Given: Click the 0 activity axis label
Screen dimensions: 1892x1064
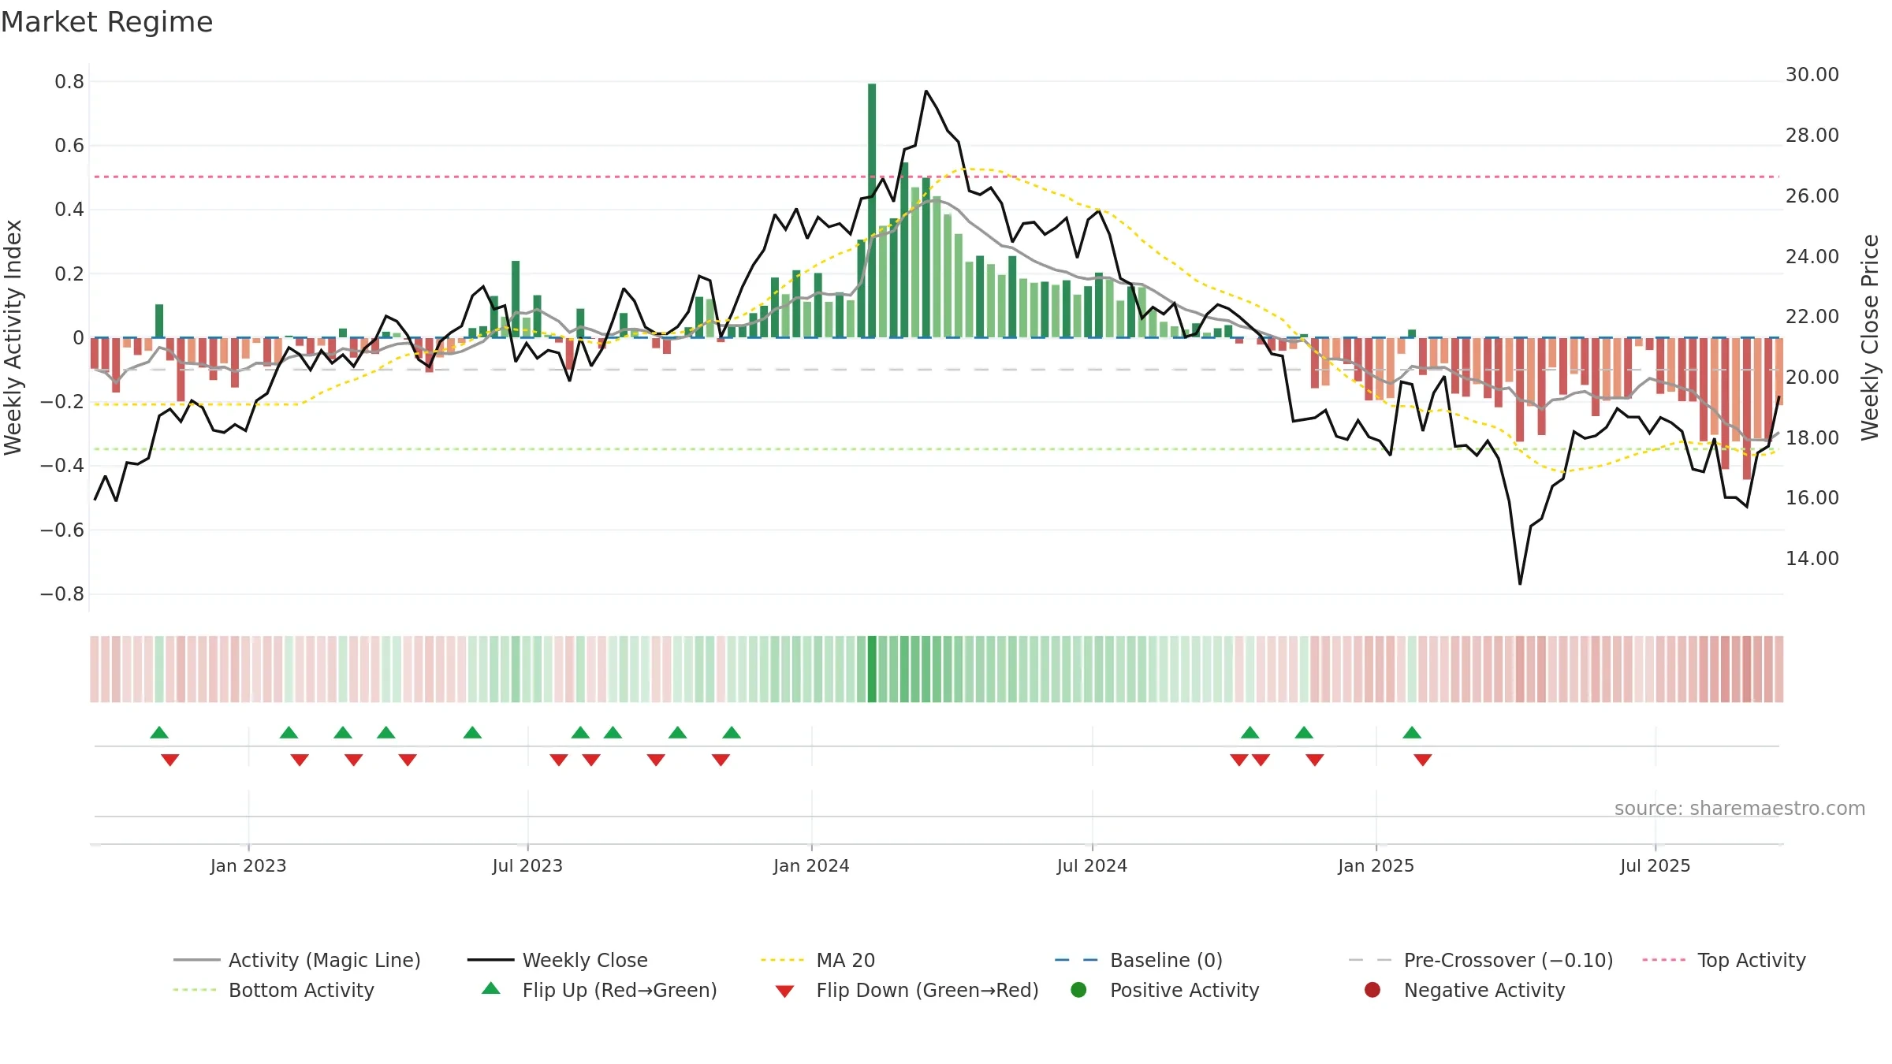Looking at the screenshot, I should [78, 337].
